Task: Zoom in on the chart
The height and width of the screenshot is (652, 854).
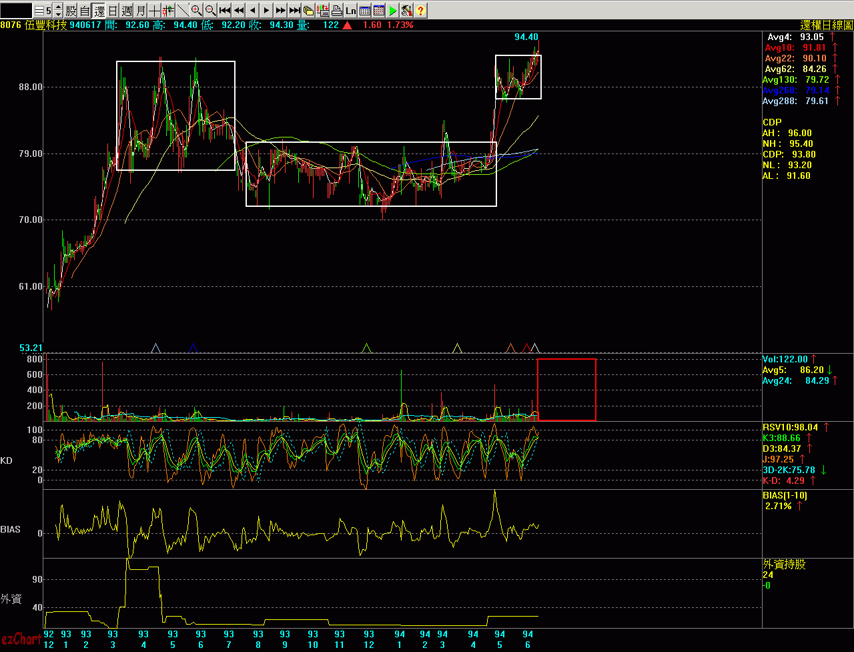Action: (x=196, y=11)
